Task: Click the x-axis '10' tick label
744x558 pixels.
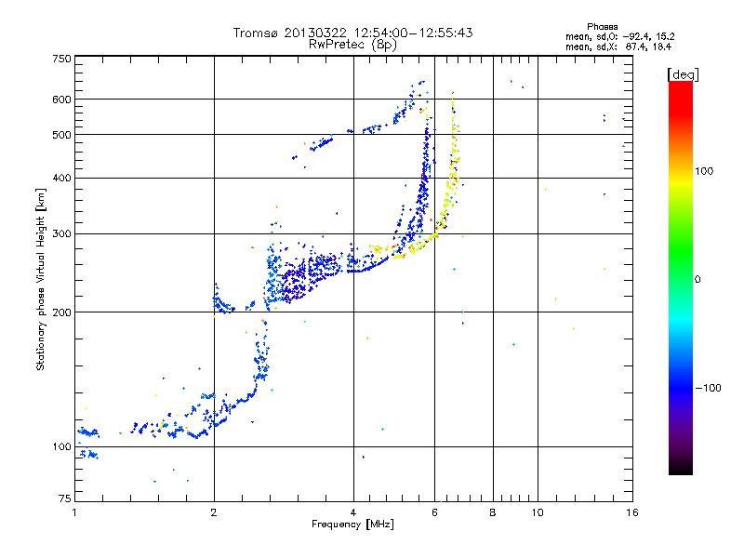Action: (x=538, y=512)
